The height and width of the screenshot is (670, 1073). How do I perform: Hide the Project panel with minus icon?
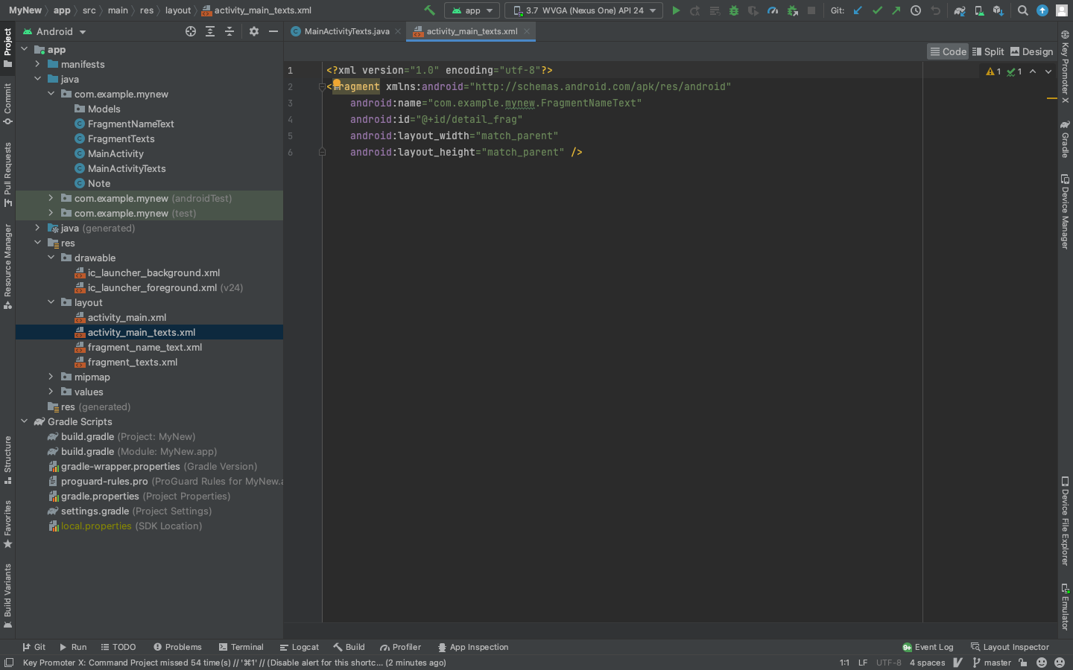tap(273, 31)
